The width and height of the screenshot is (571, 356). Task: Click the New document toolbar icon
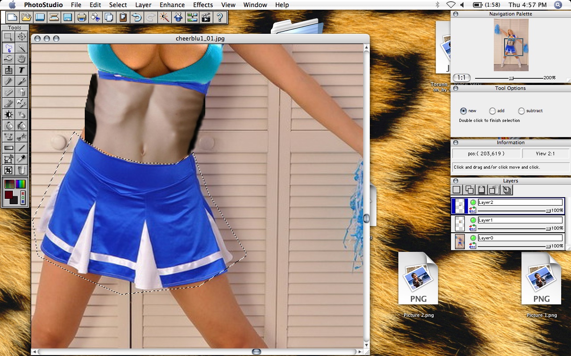click(12, 17)
